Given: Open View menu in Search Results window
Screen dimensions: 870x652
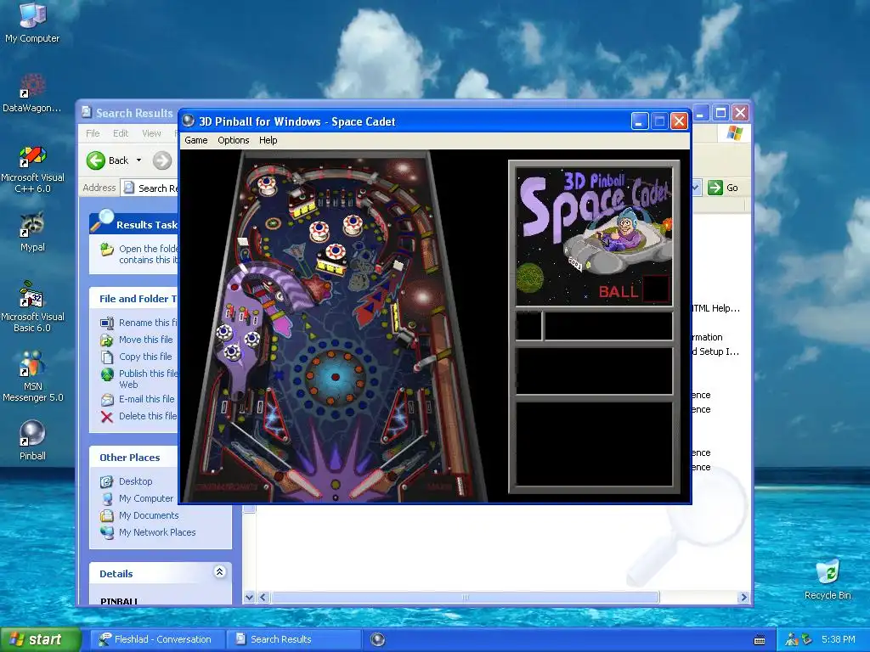Looking at the screenshot, I should click(x=151, y=133).
